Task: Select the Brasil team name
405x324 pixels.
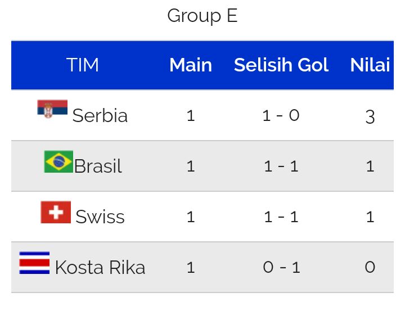Action: coord(98,166)
